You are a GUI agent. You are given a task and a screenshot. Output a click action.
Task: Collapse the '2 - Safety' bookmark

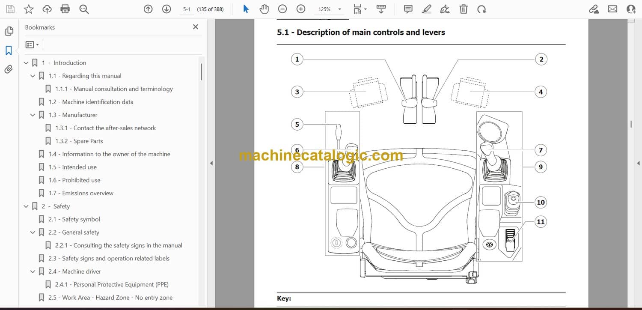[x=26, y=206]
